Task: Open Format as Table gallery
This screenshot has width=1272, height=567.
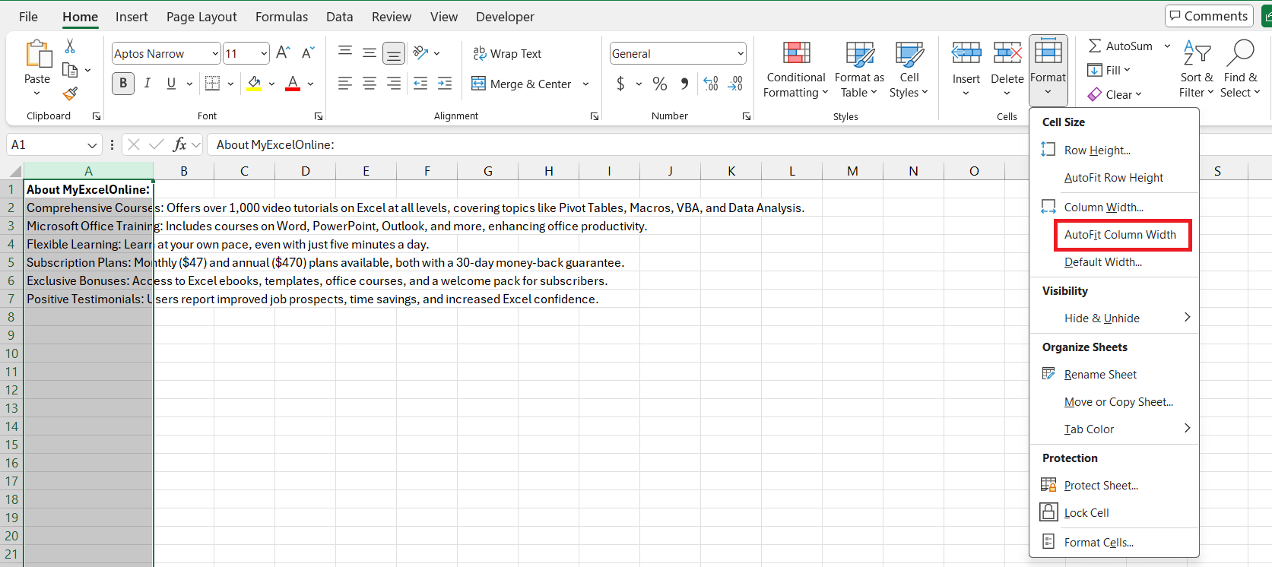Action: point(859,70)
